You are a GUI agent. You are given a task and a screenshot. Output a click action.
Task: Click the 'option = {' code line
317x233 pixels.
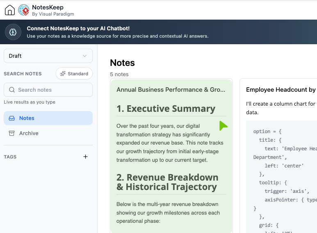[x=267, y=131]
